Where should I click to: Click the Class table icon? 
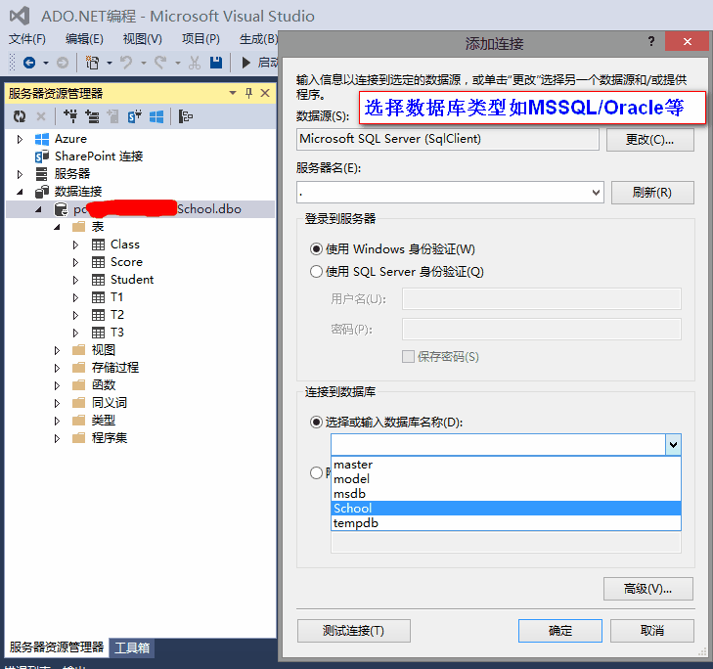[98, 245]
